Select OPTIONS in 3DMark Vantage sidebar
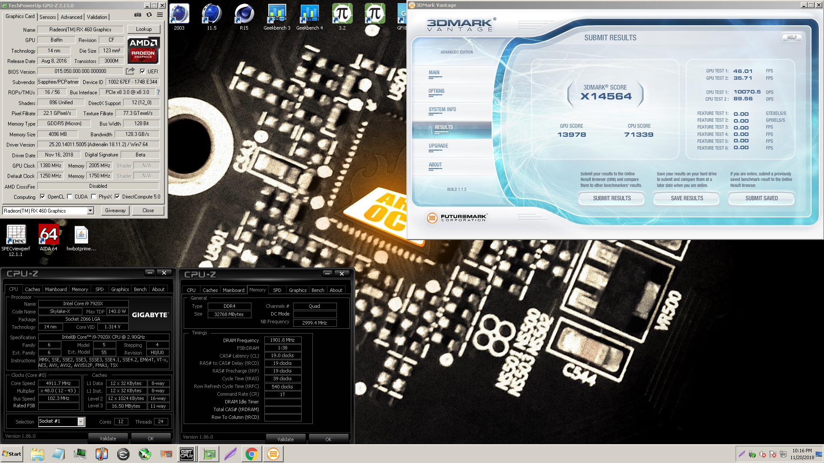824x463 pixels. click(x=436, y=91)
